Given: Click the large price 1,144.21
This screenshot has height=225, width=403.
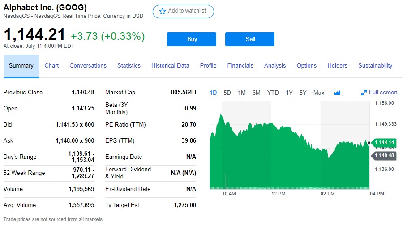Looking at the screenshot, I should tap(34, 34).
